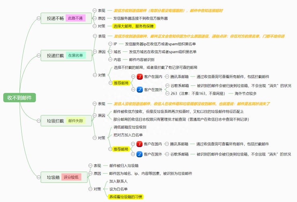Collapse the 对策 node under 垃圾拦截
The width and height of the screenshot is (297, 202).
(95, 138)
